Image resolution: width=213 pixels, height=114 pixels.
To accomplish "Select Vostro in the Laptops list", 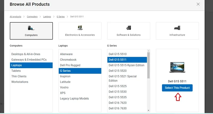I will 80,88.
